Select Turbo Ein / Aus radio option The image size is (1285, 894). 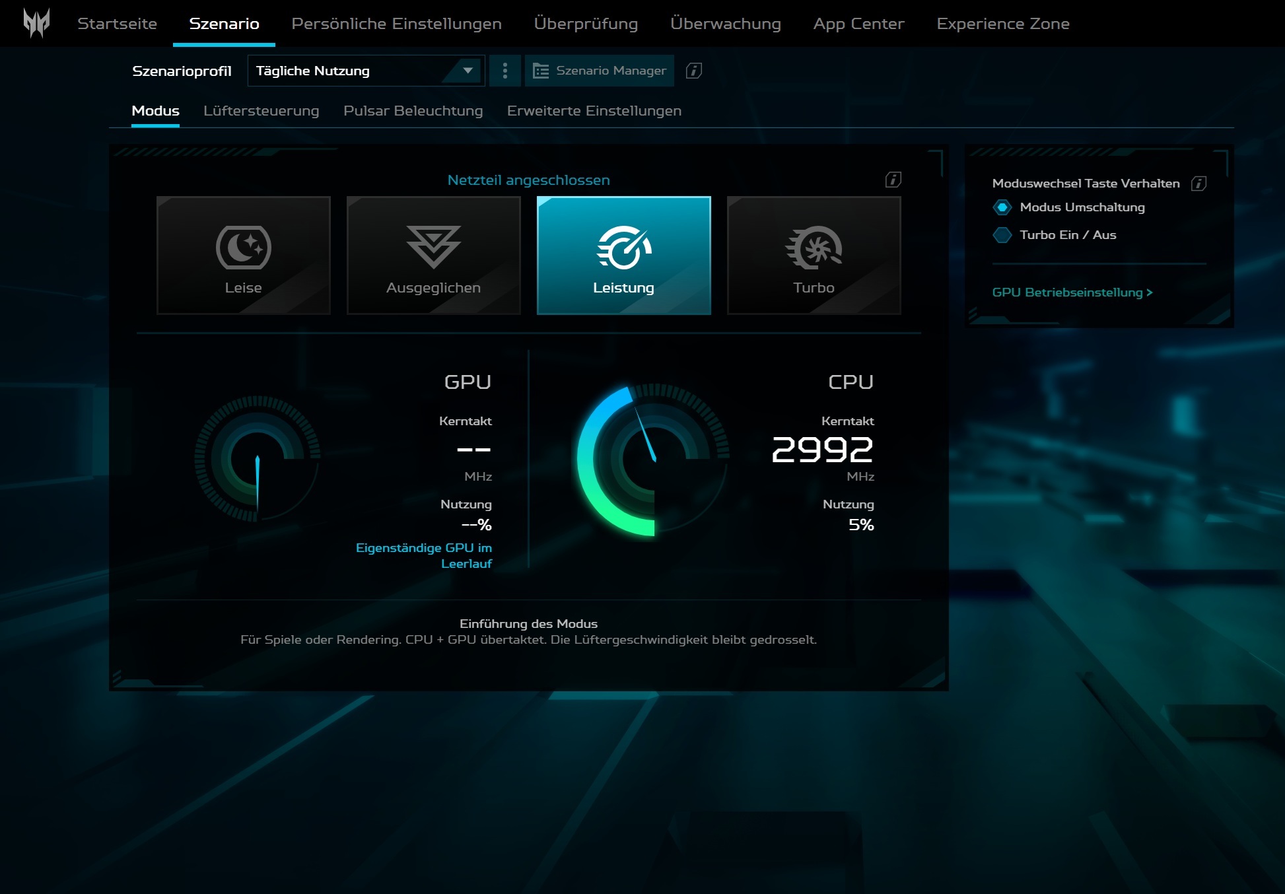(x=1002, y=235)
